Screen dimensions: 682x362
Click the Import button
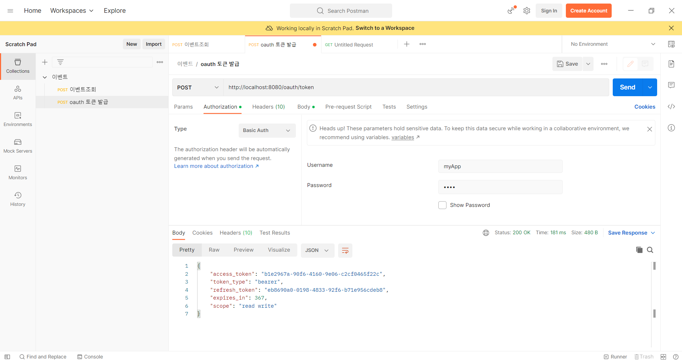[x=153, y=44]
